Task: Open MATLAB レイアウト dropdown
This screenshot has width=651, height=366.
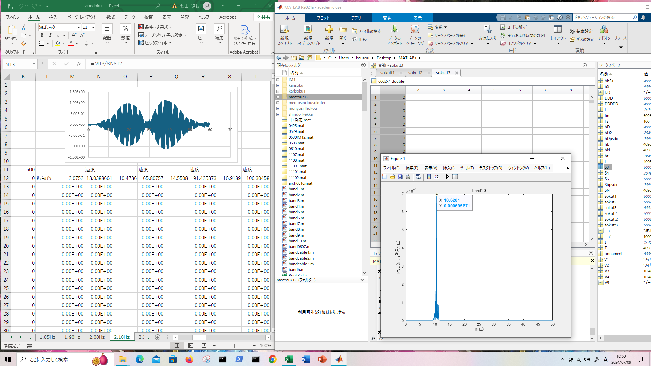Action: pyautogui.click(x=558, y=35)
